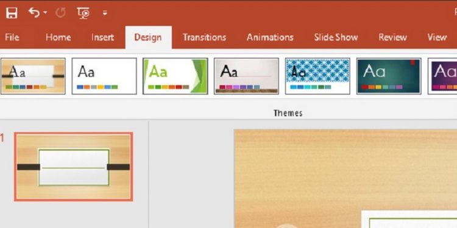Click the greyed-out Redo arrow
This screenshot has height=228, width=457.
pyautogui.click(x=60, y=13)
